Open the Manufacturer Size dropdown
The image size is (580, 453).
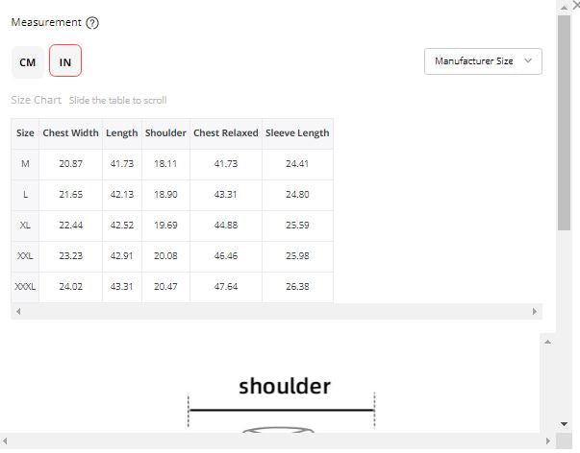(x=482, y=61)
